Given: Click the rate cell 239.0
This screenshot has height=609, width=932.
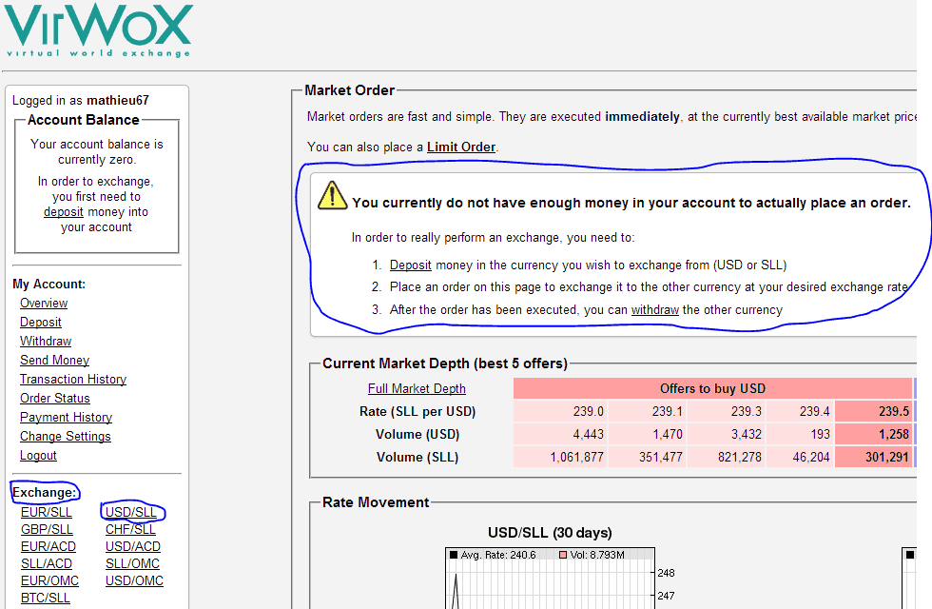Looking at the screenshot, I should 560,411.
